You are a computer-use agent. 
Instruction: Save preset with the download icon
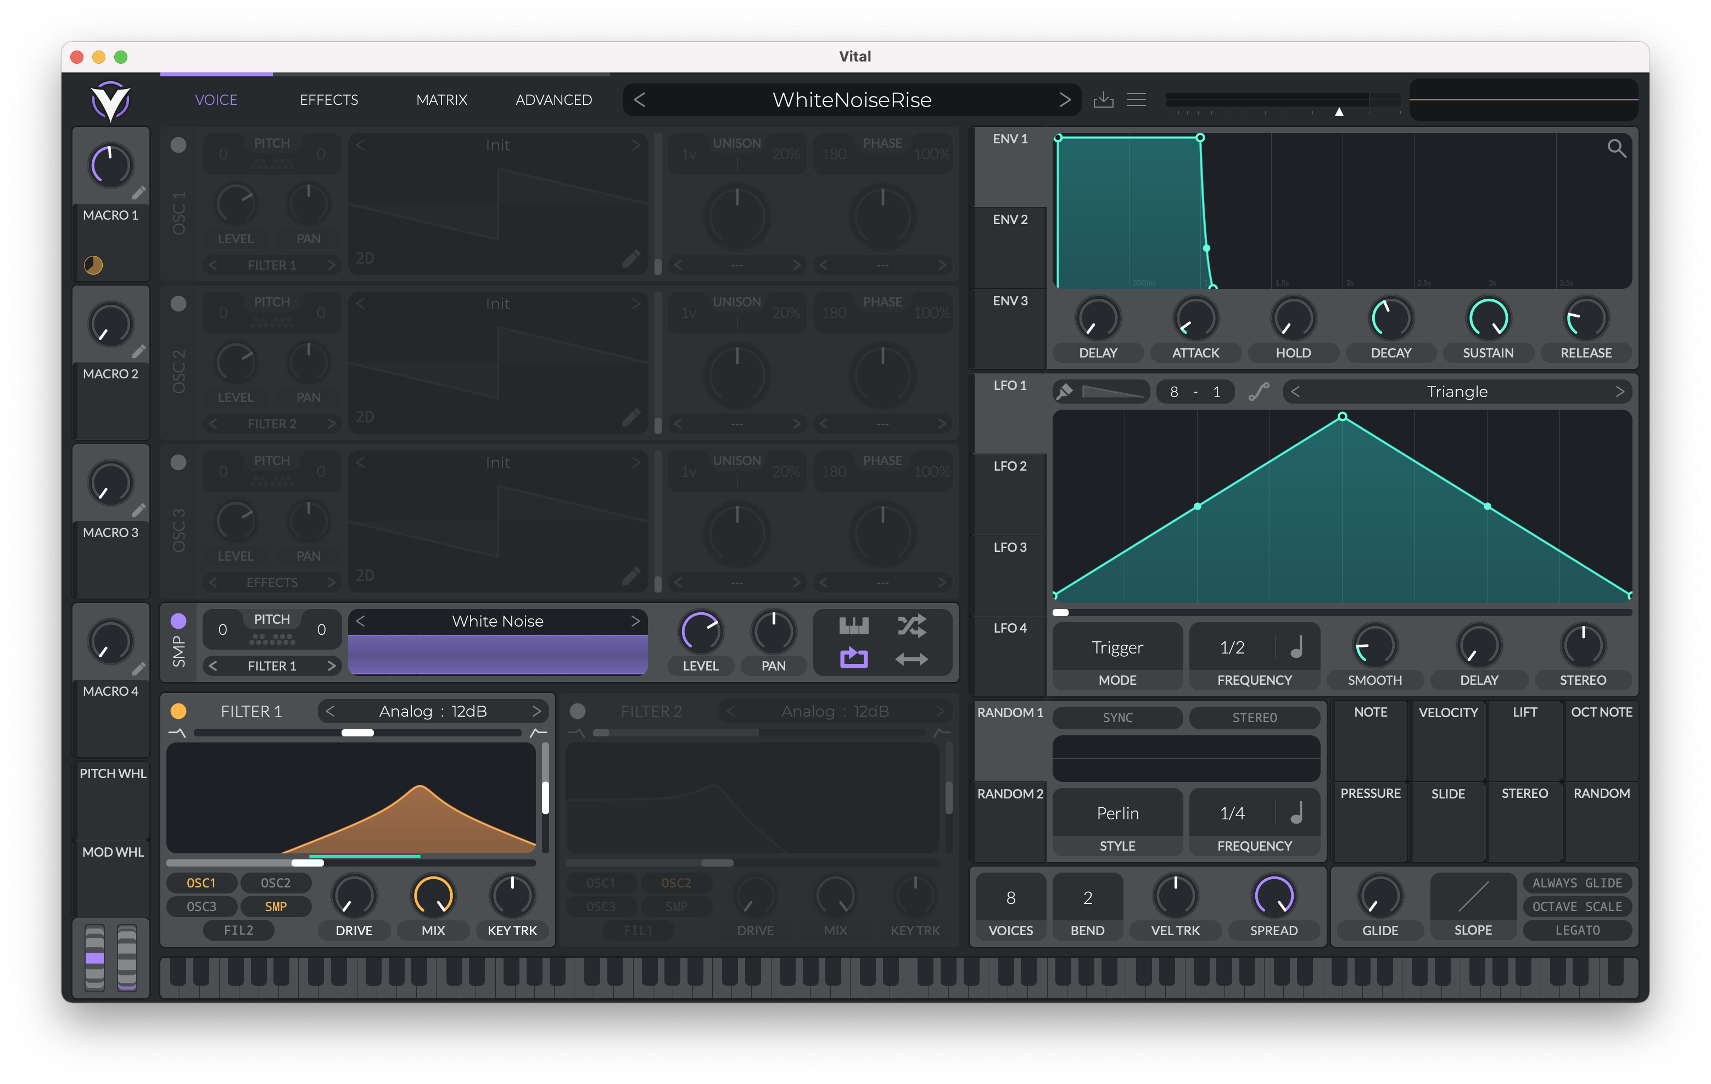coord(1103,99)
